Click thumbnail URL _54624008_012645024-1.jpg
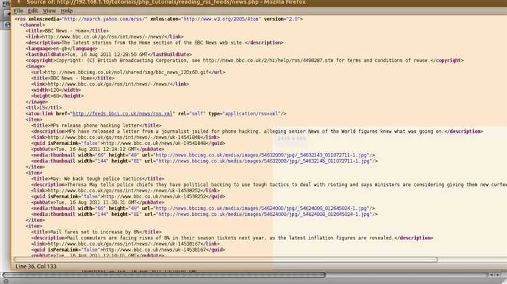Image resolution: width=507 pixels, height=284 pixels. (264, 215)
